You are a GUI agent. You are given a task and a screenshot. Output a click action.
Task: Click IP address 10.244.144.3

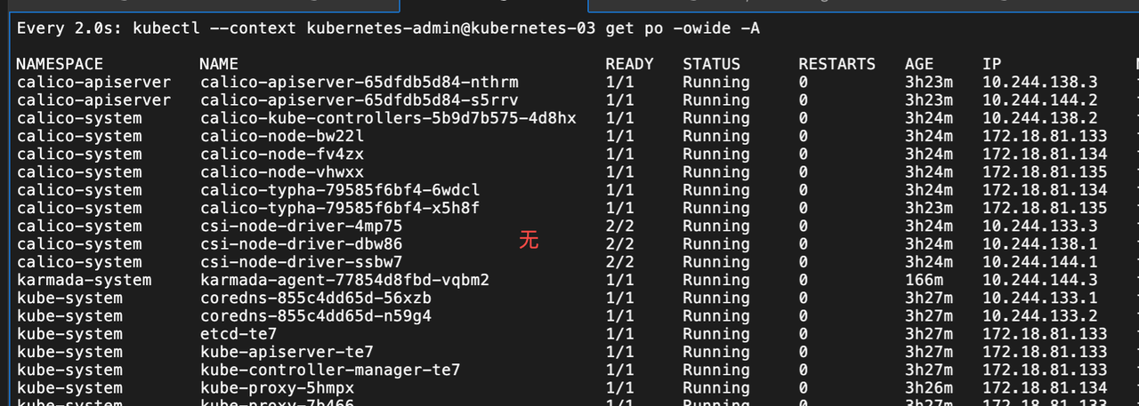click(1040, 280)
